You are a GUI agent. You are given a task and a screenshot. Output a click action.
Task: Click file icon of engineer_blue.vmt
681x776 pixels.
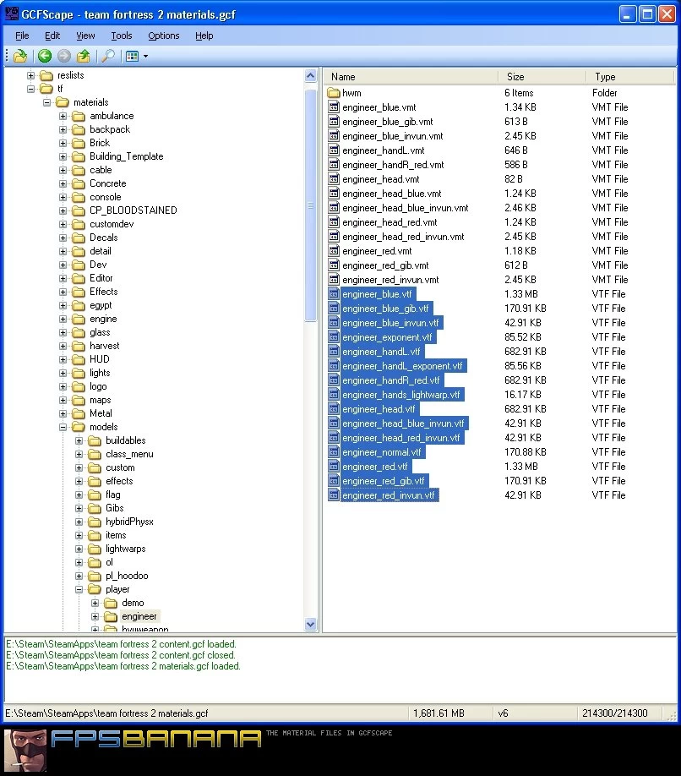pyautogui.click(x=334, y=107)
